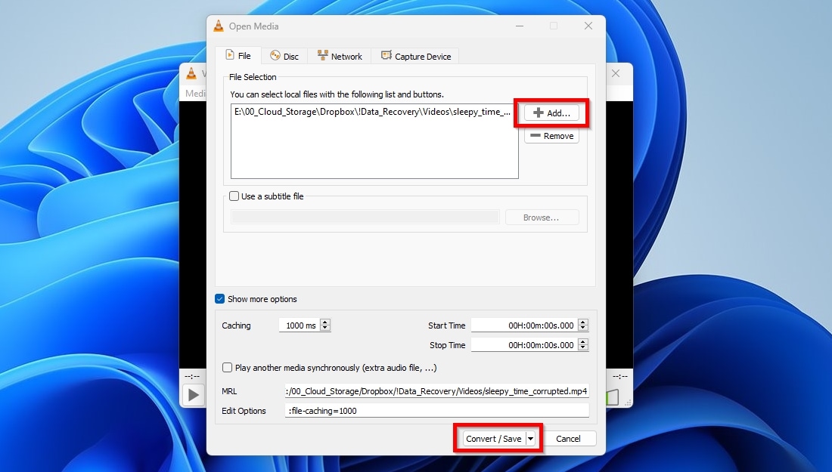Viewport: 832px width, 472px height.
Task: Switch to the Disc tab
Action: (284, 56)
